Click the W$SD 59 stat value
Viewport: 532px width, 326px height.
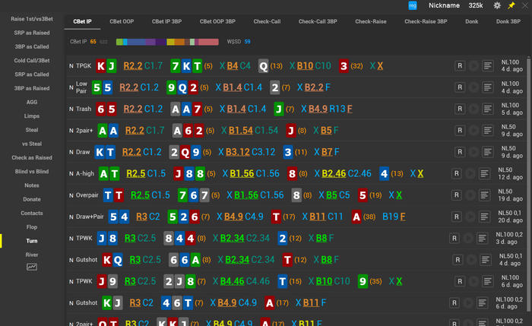coord(247,42)
